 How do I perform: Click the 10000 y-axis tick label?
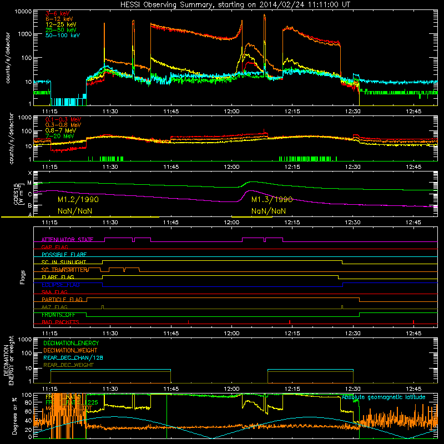point(23,12)
